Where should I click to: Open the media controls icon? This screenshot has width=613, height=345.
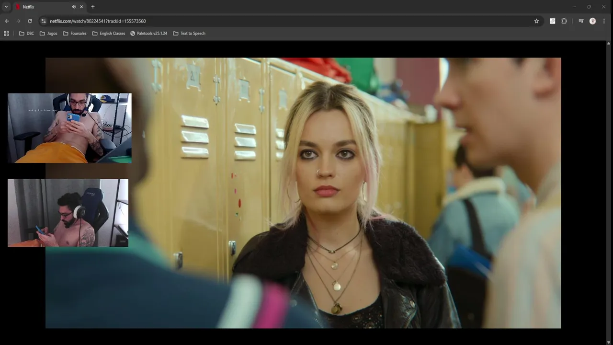[581, 21]
